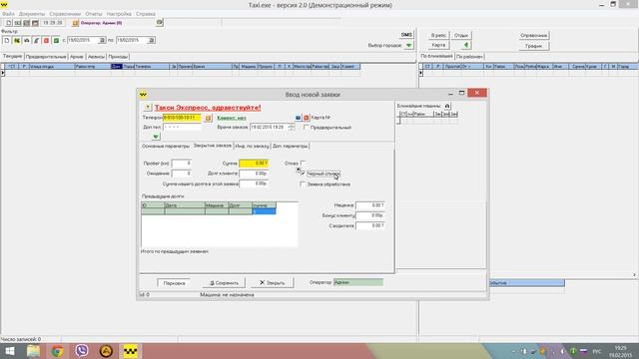Click the Сумма yellow field
Viewport: 639px width, 359px height.
point(254,164)
